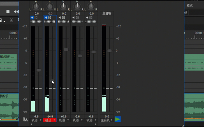
Task: Click the Stop button in the background player
Action: point(8,12)
